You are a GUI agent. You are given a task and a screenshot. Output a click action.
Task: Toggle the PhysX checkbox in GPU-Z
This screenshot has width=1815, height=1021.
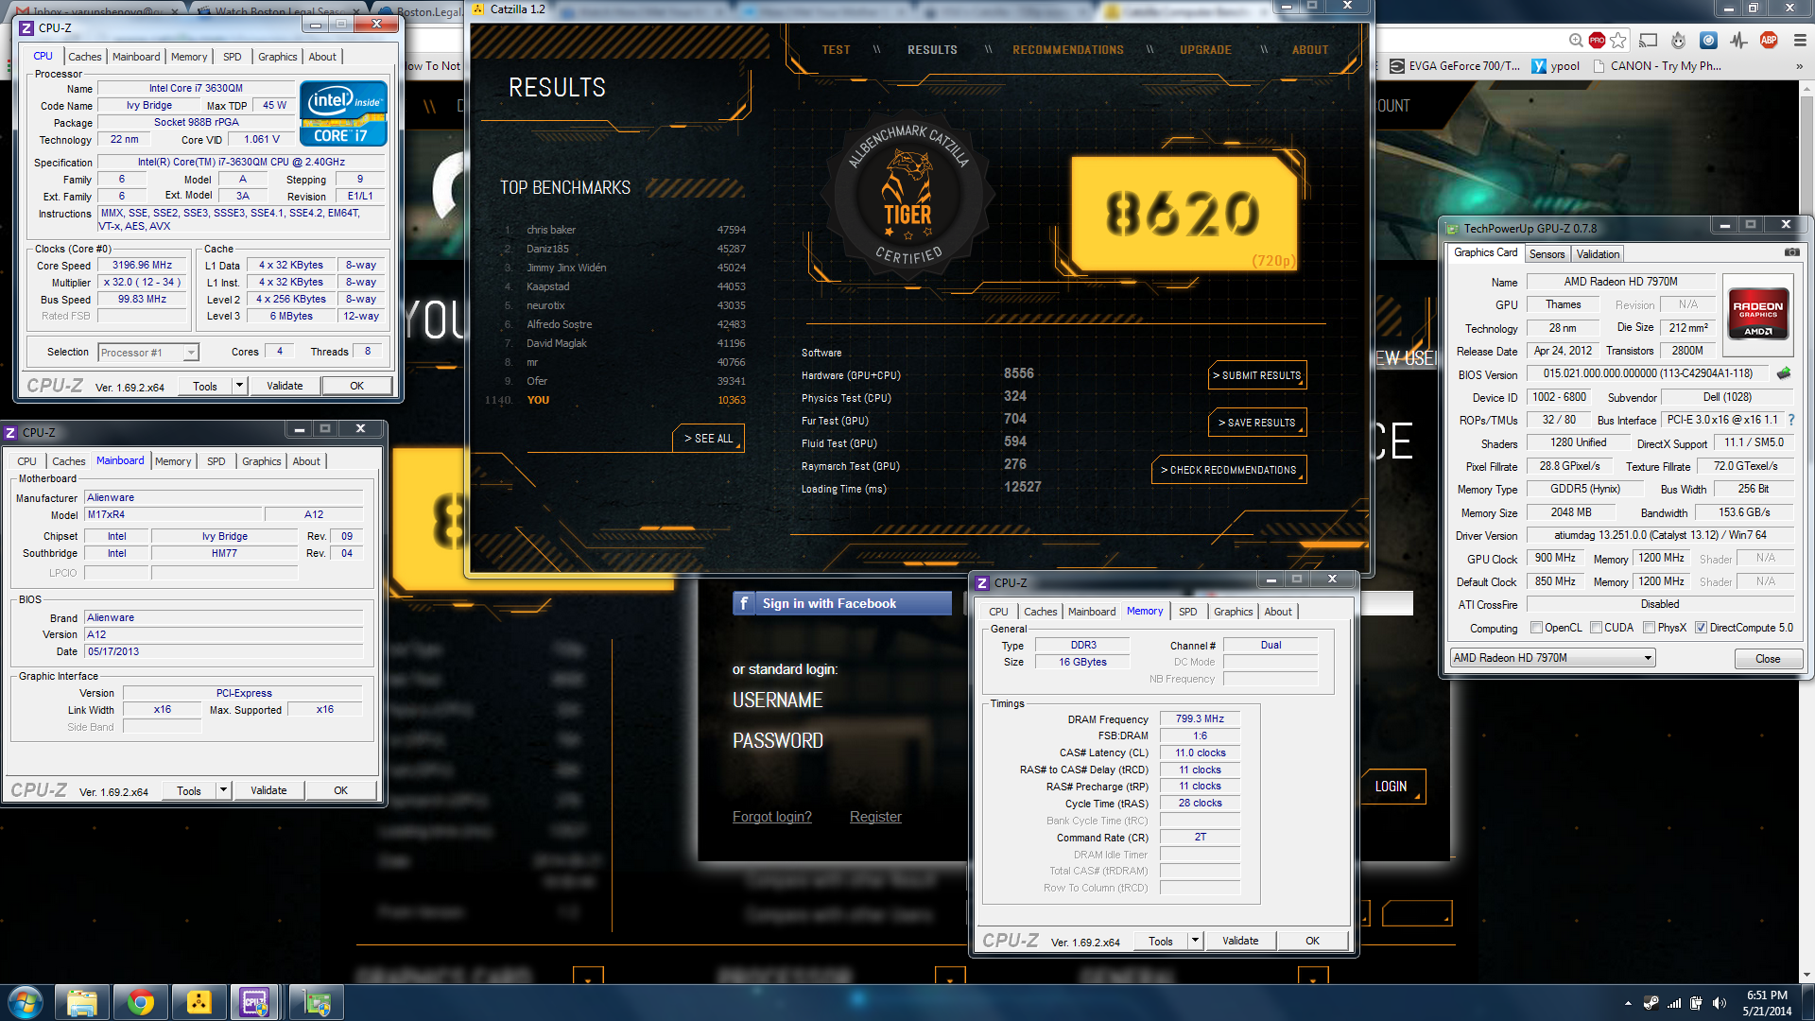[x=1649, y=628]
